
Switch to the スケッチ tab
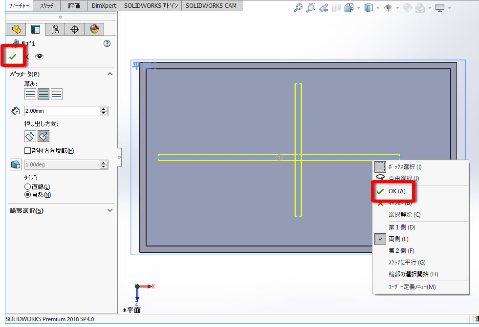pos(47,5)
